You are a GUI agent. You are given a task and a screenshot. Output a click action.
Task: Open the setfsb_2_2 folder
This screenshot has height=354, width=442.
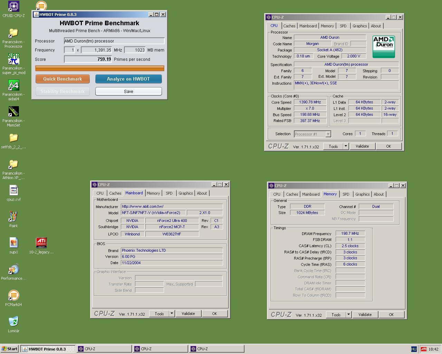[13, 138]
